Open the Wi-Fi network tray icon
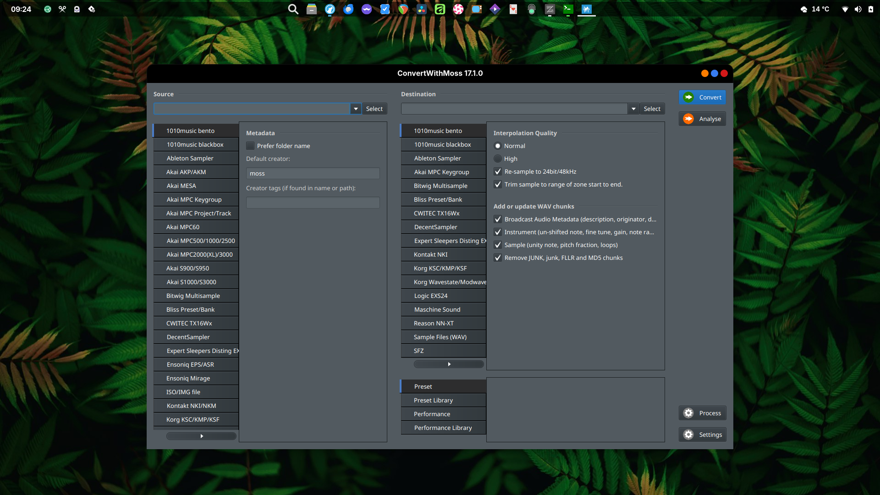Screen dimensions: 880x495 (x=845, y=9)
